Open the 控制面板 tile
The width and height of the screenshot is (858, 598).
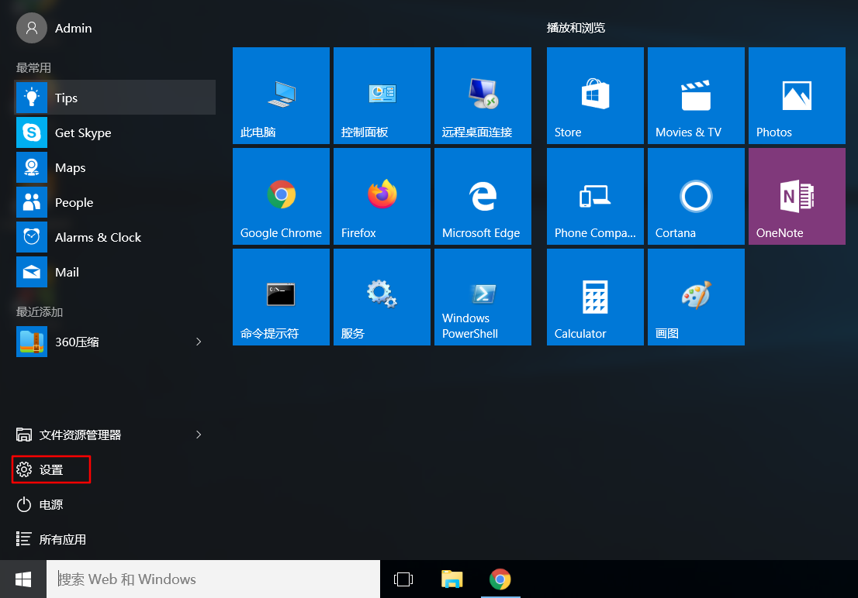point(382,95)
